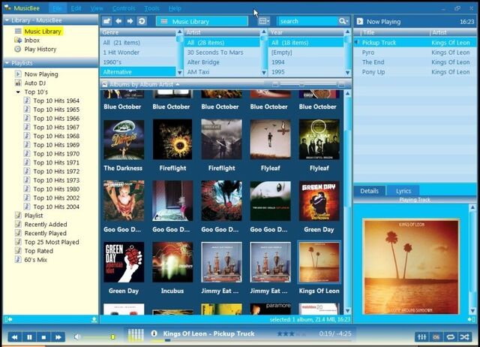Open the Help menu
Screen dimensions: 480x347
click(x=175, y=8)
